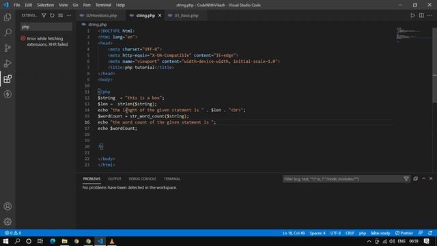This screenshot has height=246, width=437.
Task: Switch to the TERMINAL panel tab
Action: (x=172, y=179)
